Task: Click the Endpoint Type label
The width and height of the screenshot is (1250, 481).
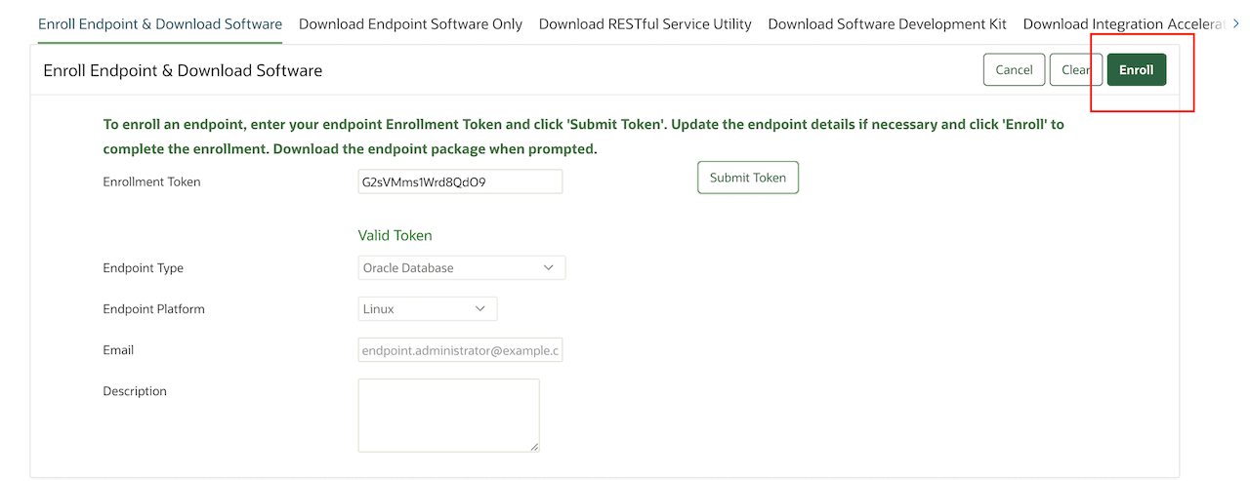Action: tap(143, 267)
